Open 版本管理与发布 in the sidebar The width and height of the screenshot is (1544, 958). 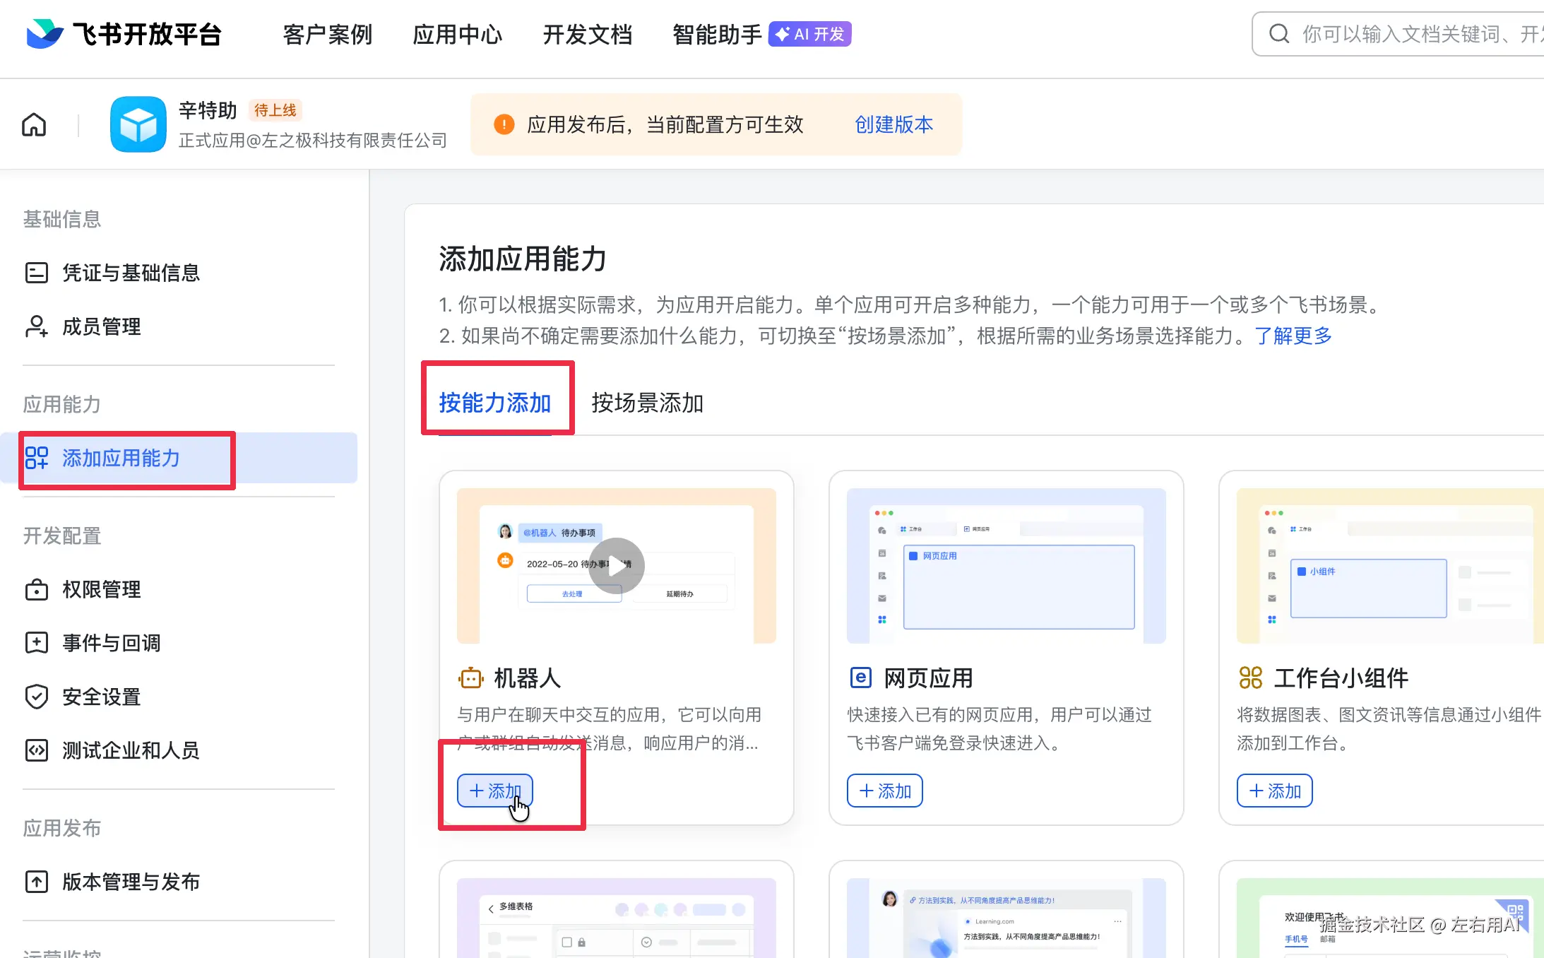pyautogui.click(x=131, y=882)
